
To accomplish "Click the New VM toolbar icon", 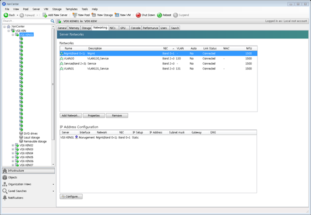I will click(x=117, y=15).
